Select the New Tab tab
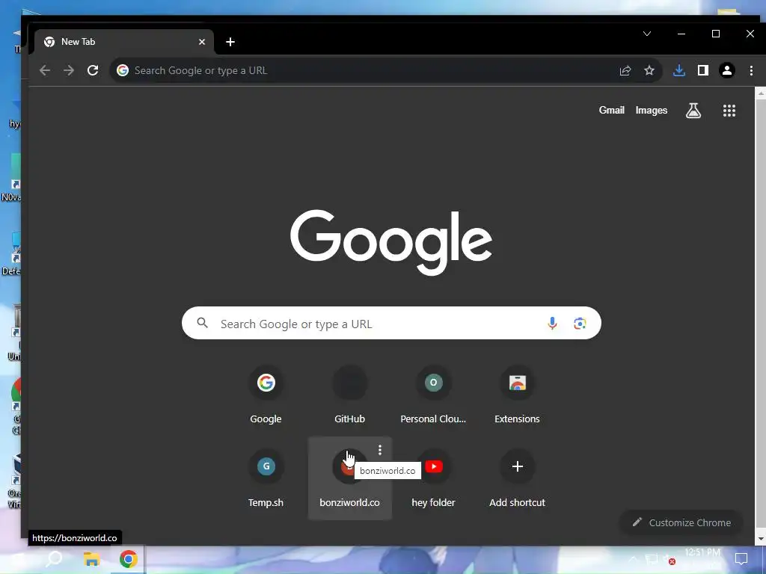The image size is (766, 574). coord(124,42)
